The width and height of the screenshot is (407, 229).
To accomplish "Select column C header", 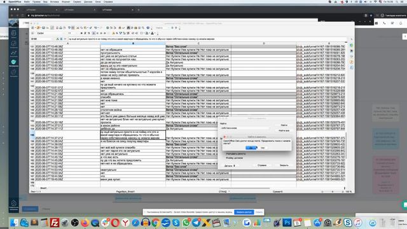I will coord(198,43).
